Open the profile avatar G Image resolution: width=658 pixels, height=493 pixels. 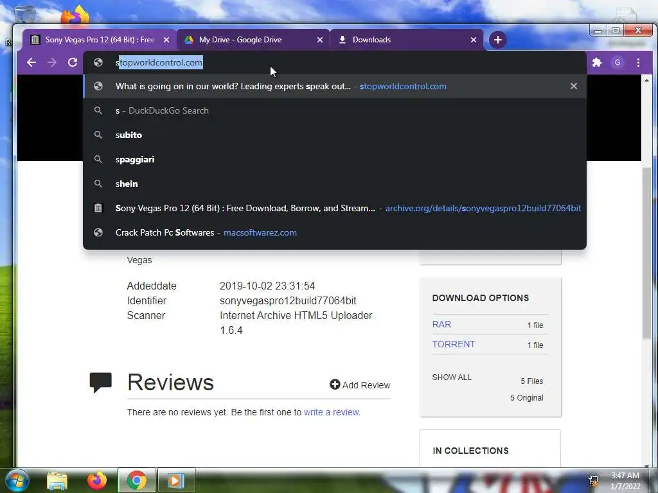click(x=618, y=62)
